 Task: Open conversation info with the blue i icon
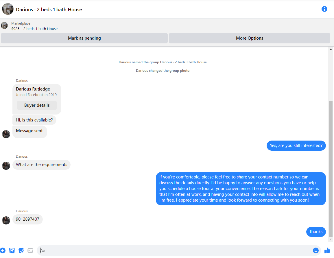(x=324, y=9)
